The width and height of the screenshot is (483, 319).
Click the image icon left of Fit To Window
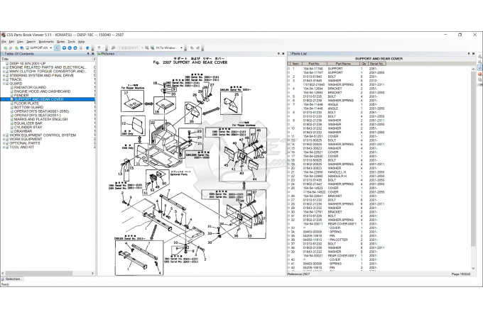[147, 48]
